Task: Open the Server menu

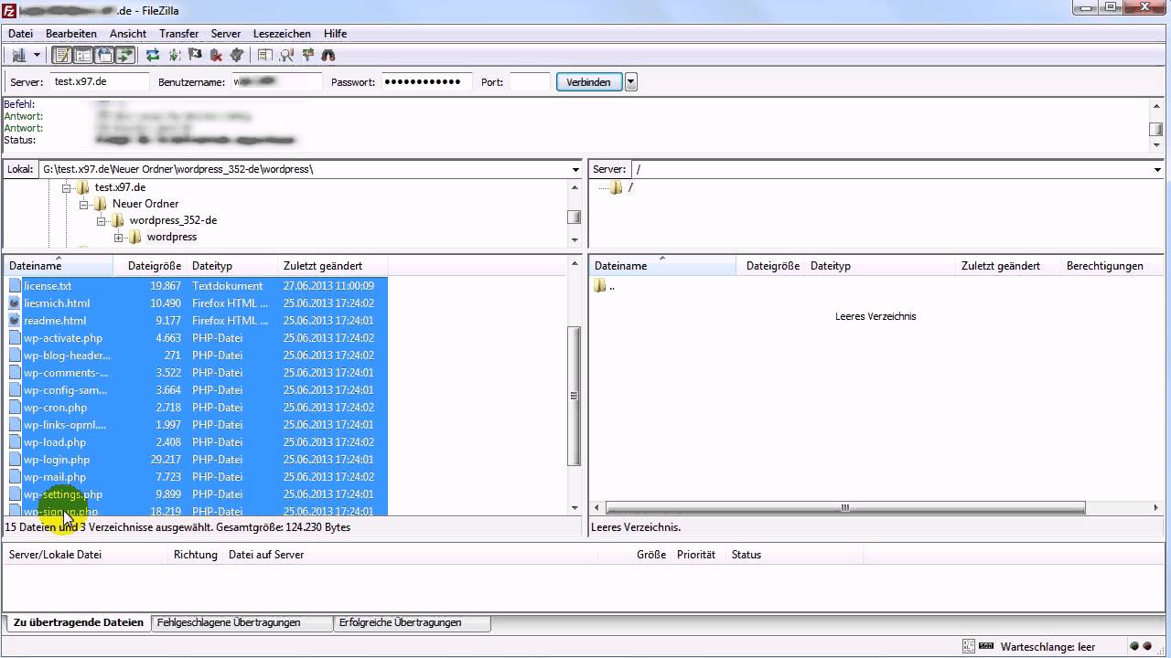Action: [226, 34]
